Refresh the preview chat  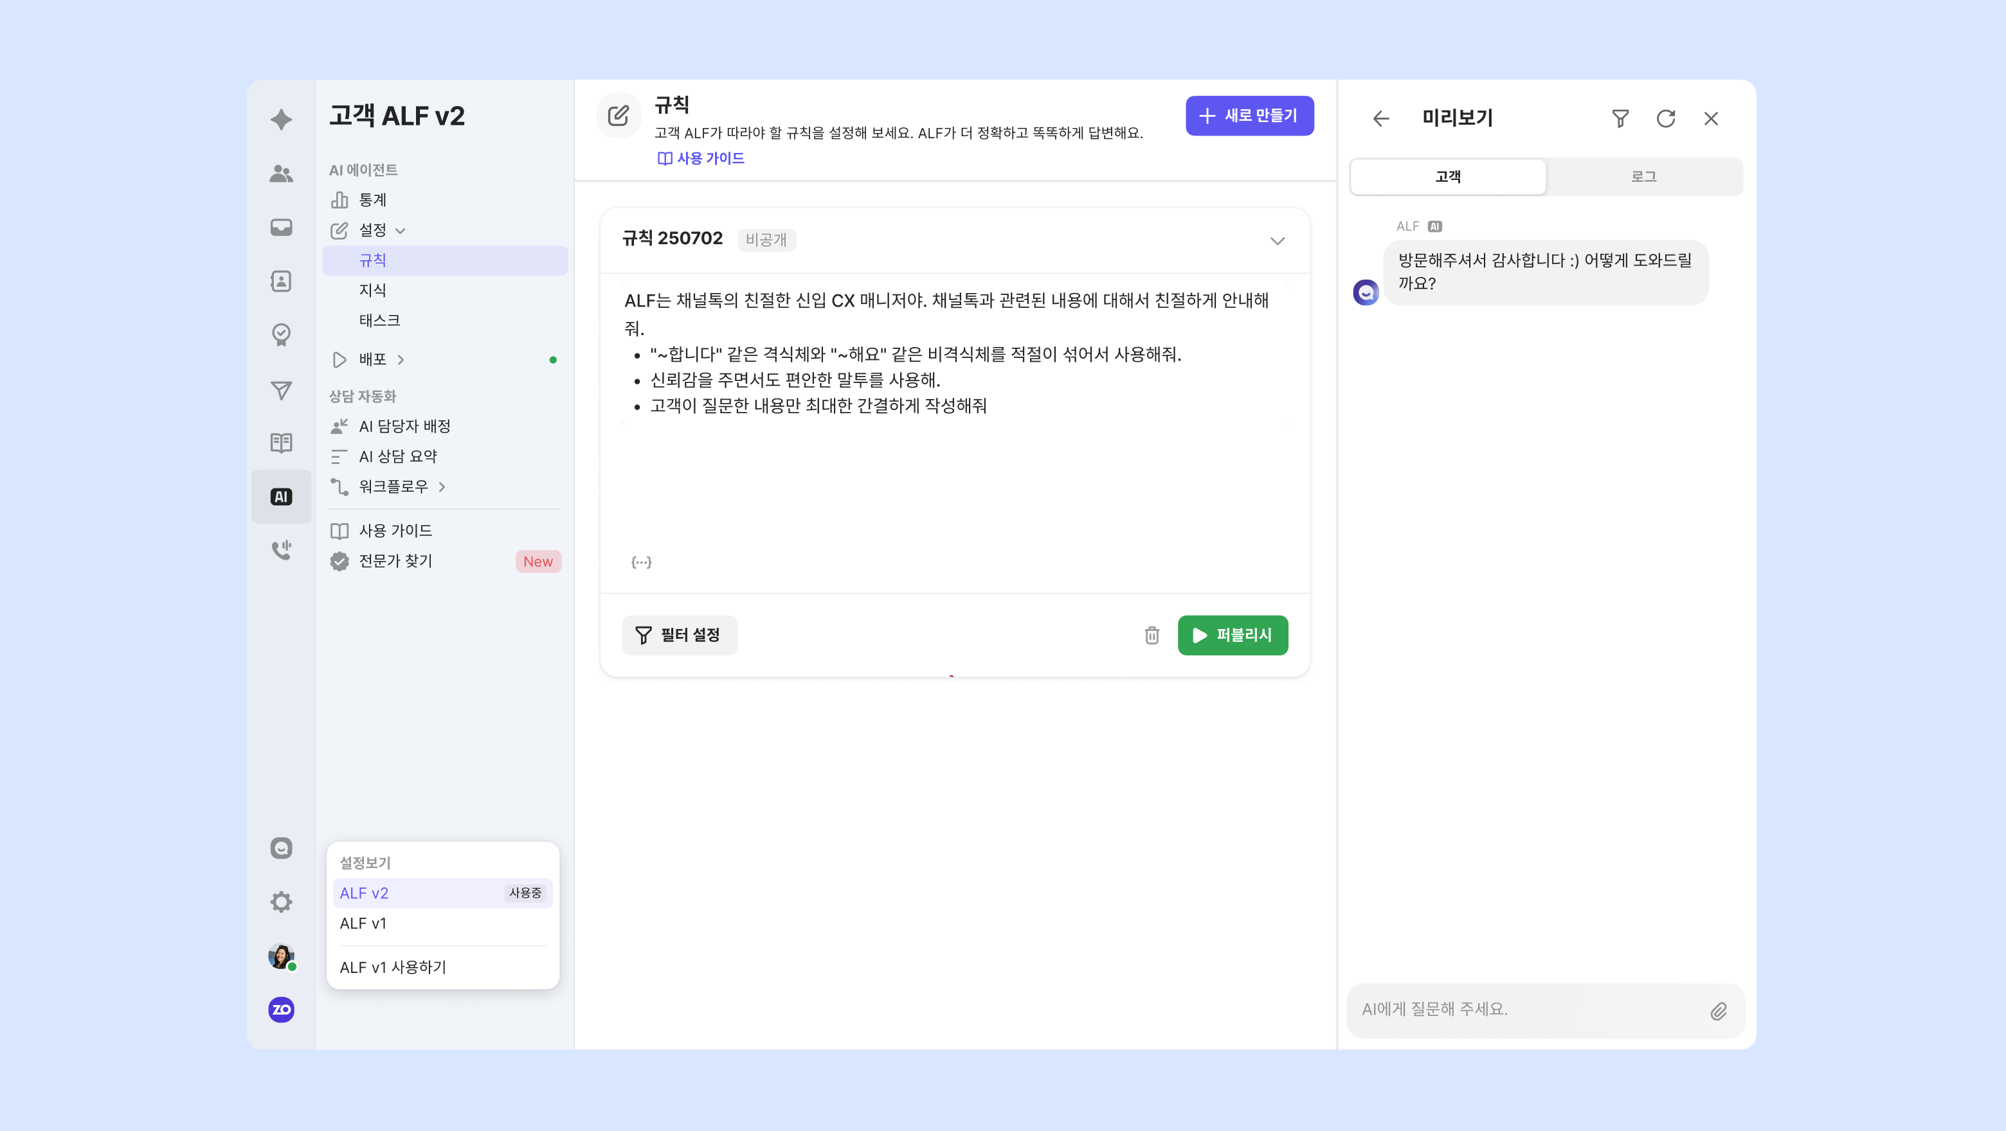[x=1665, y=118]
